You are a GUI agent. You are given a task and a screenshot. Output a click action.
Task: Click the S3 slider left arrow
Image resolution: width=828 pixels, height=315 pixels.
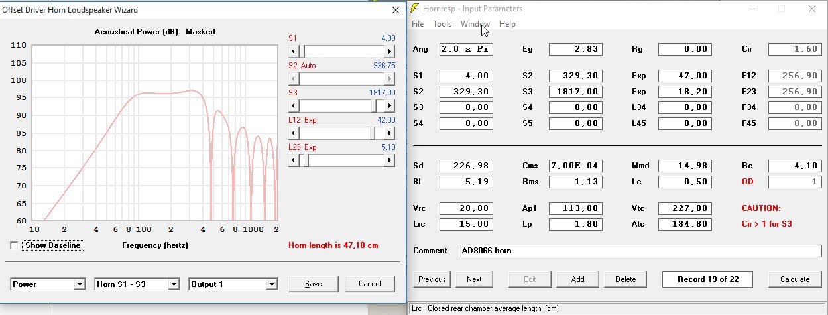point(294,105)
